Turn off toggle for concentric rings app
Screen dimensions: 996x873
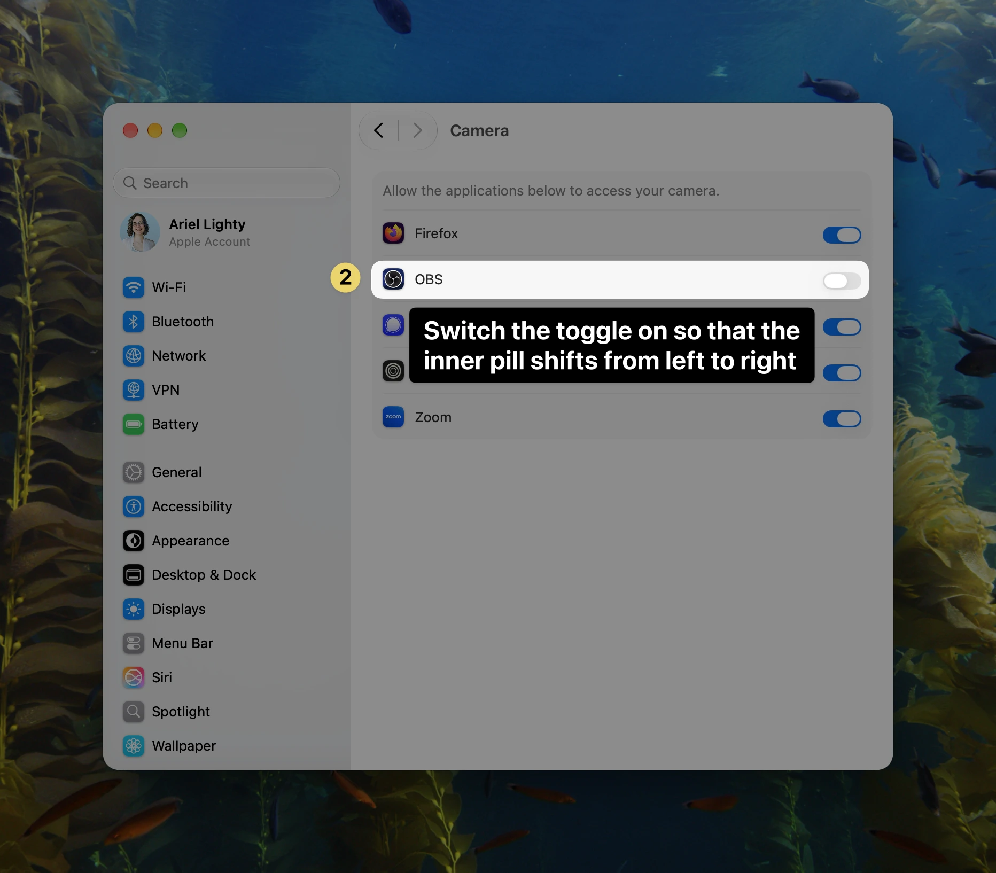[x=842, y=373]
